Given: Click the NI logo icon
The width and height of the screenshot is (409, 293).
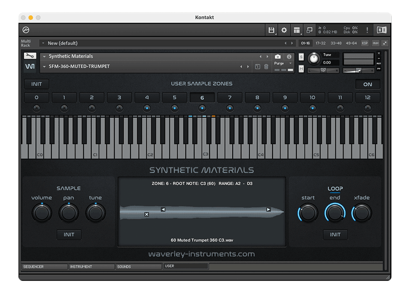Looking at the screenshot, I should click(x=381, y=30).
